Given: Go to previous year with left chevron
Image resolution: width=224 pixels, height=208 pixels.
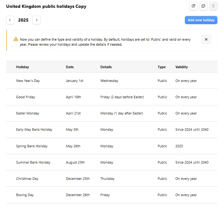Looking at the screenshot, I should pyautogui.click(x=10, y=20).
